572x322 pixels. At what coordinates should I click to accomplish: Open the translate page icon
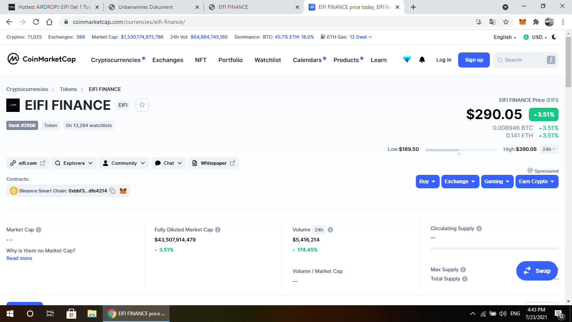click(x=492, y=22)
